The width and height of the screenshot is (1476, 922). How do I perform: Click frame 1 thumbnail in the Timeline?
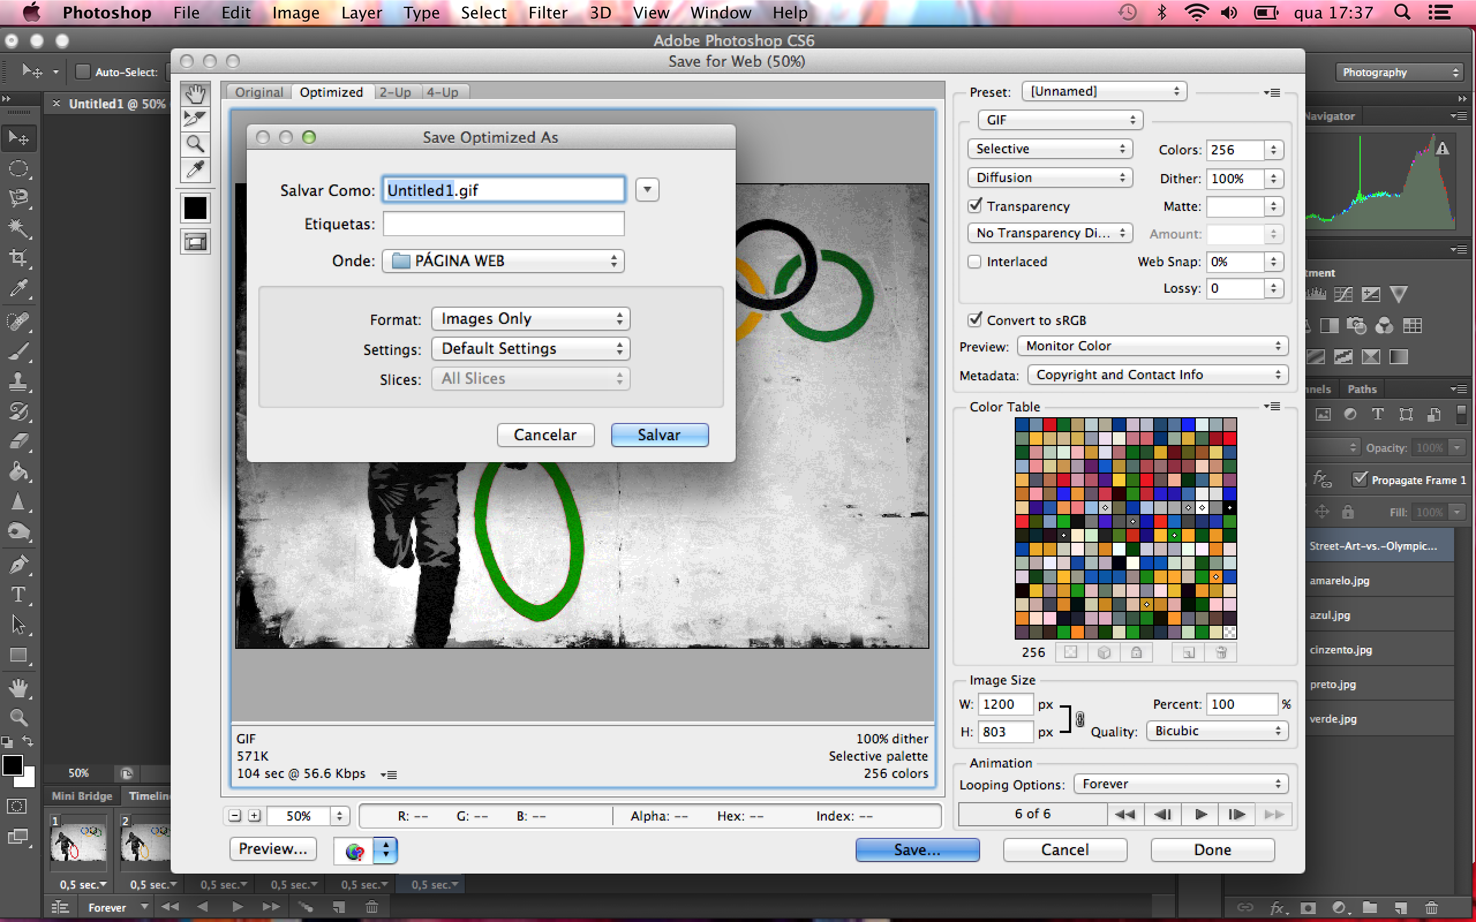(78, 842)
